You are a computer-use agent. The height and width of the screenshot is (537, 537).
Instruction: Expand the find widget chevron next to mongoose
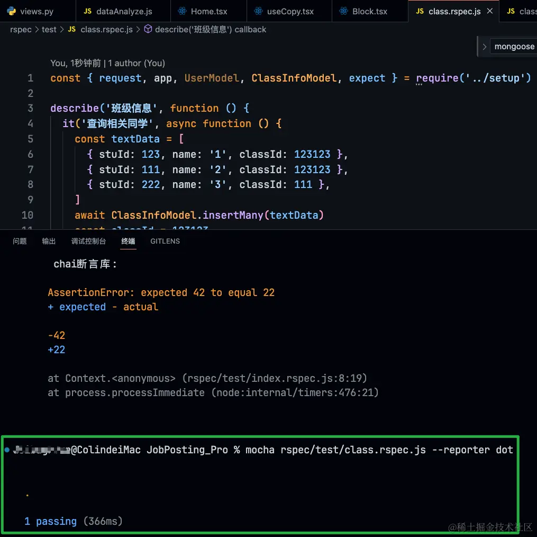(x=484, y=47)
